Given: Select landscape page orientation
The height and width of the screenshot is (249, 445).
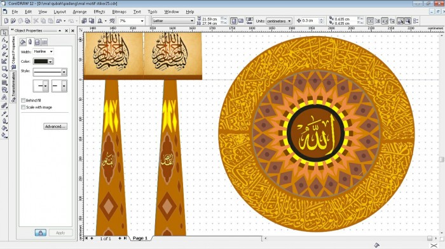Looking at the screenshot, I should (x=241, y=21).
